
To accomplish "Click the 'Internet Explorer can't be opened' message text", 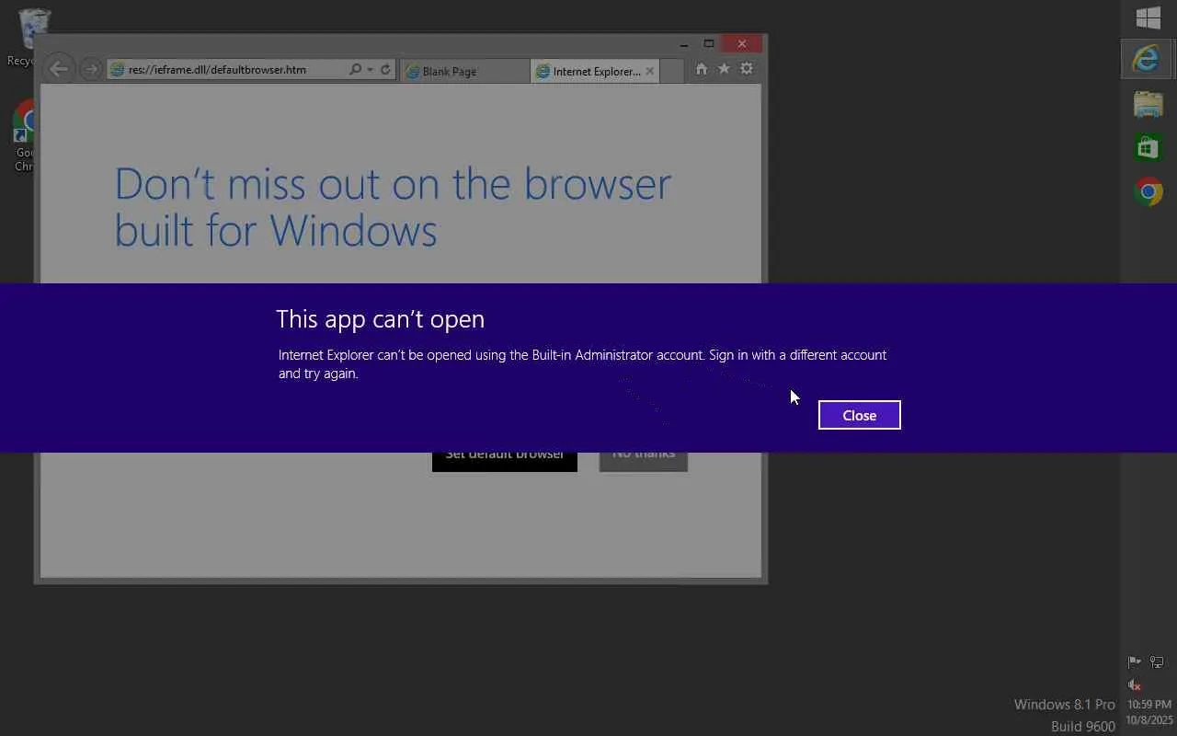I will [582, 364].
